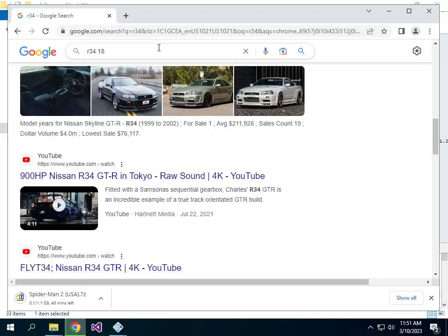This screenshot has height=336, width=448.
Task: Open the silver-green Skyline thumbnail
Action: click(x=198, y=91)
